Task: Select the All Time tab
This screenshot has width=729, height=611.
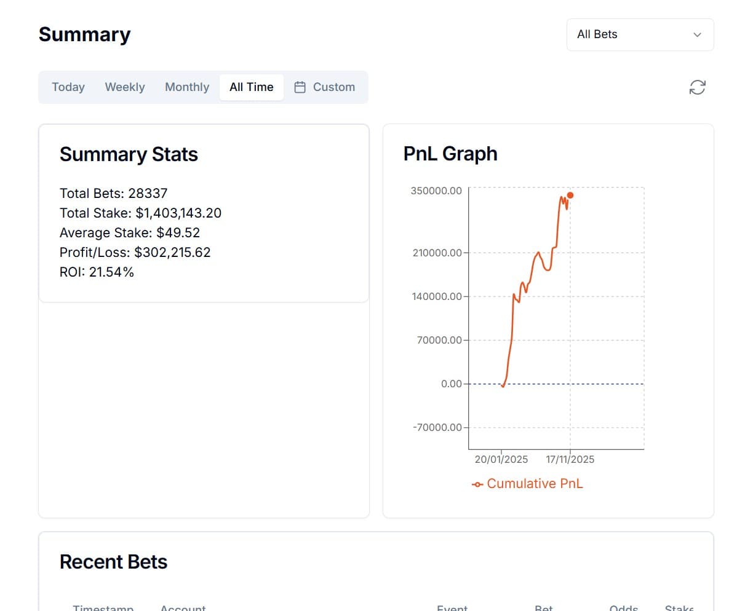Action: 251,87
